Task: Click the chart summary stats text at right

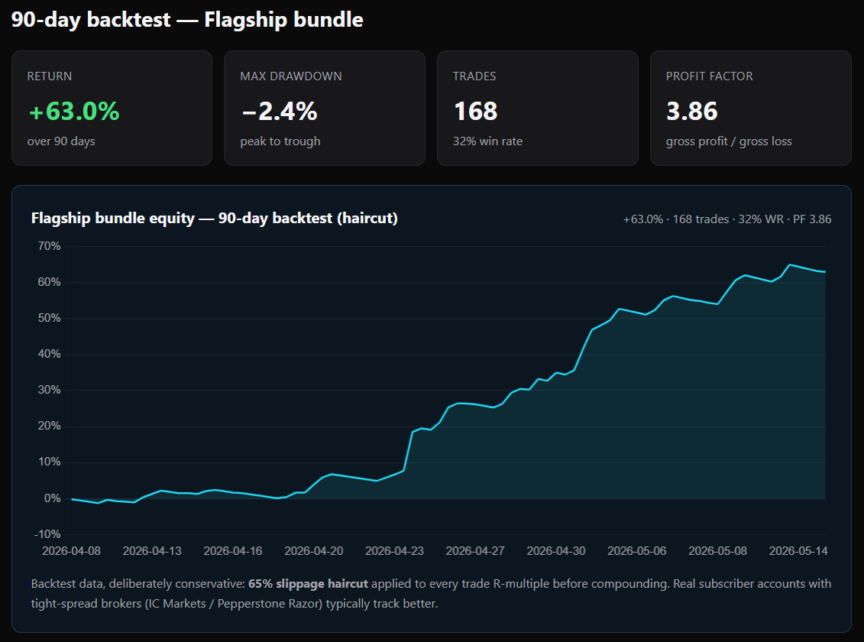Action: point(726,219)
